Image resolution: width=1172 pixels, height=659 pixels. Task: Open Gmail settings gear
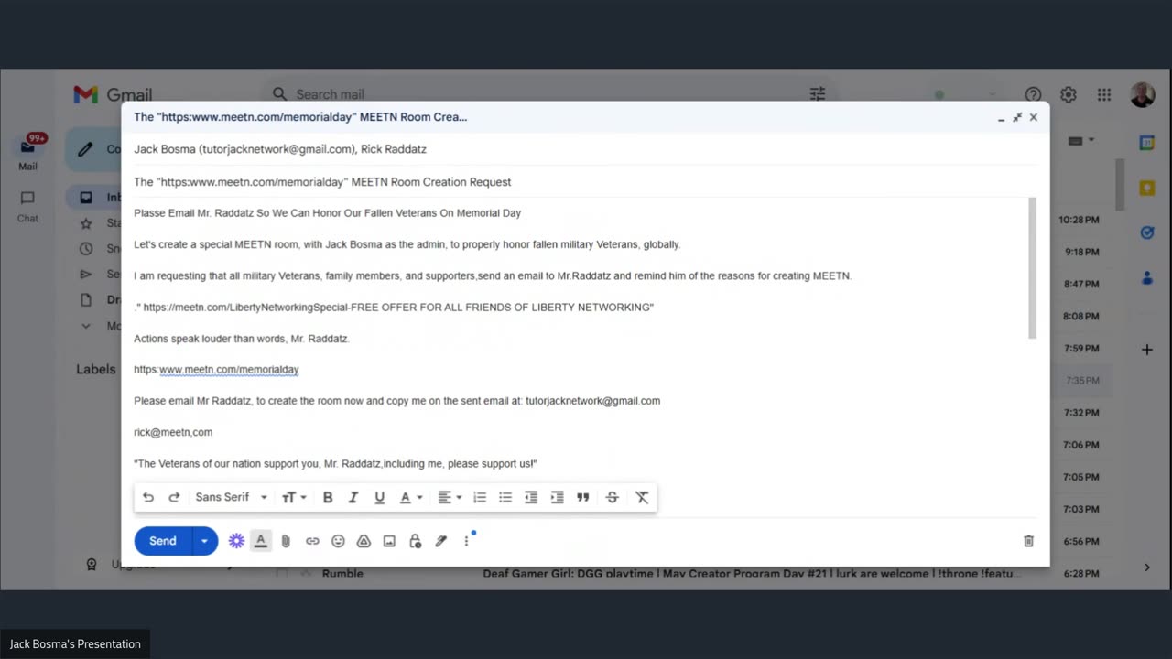point(1069,94)
